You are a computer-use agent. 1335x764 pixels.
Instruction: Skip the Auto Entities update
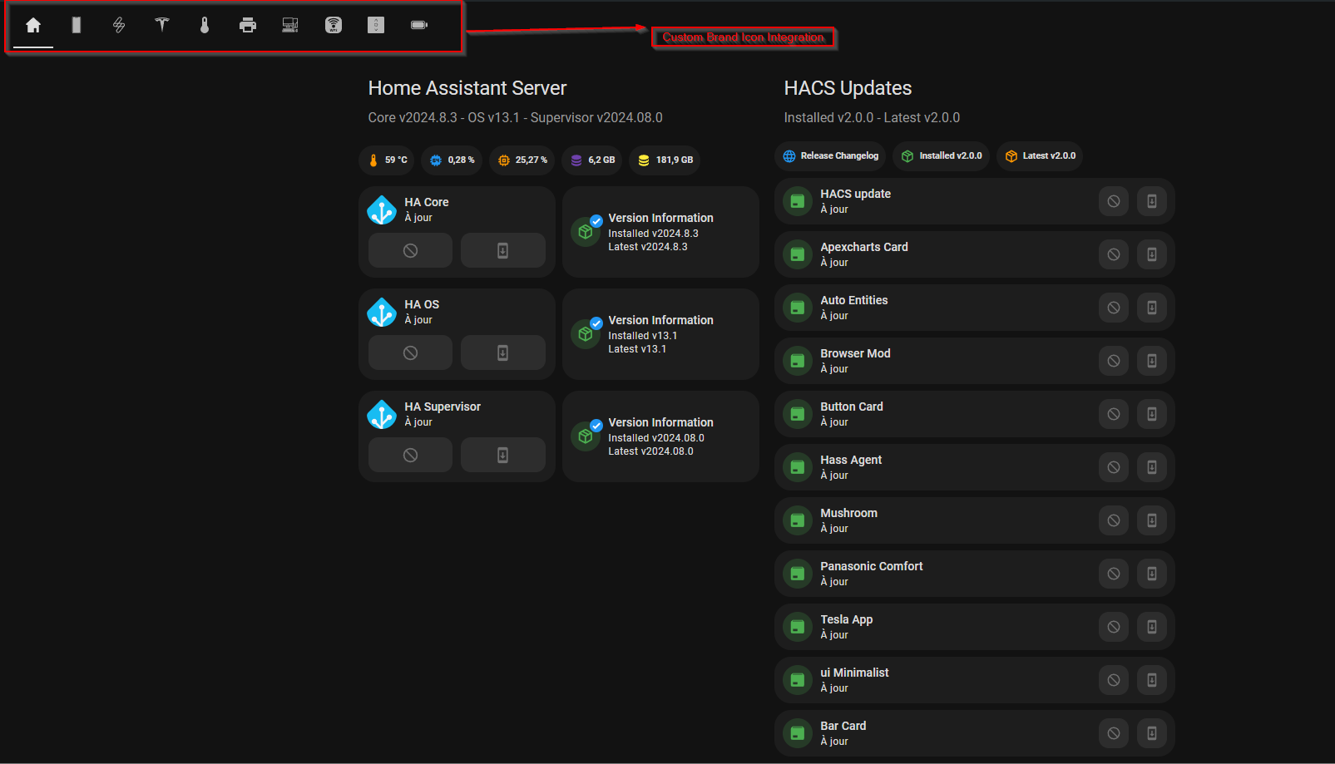pyautogui.click(x=1113, y=308)
